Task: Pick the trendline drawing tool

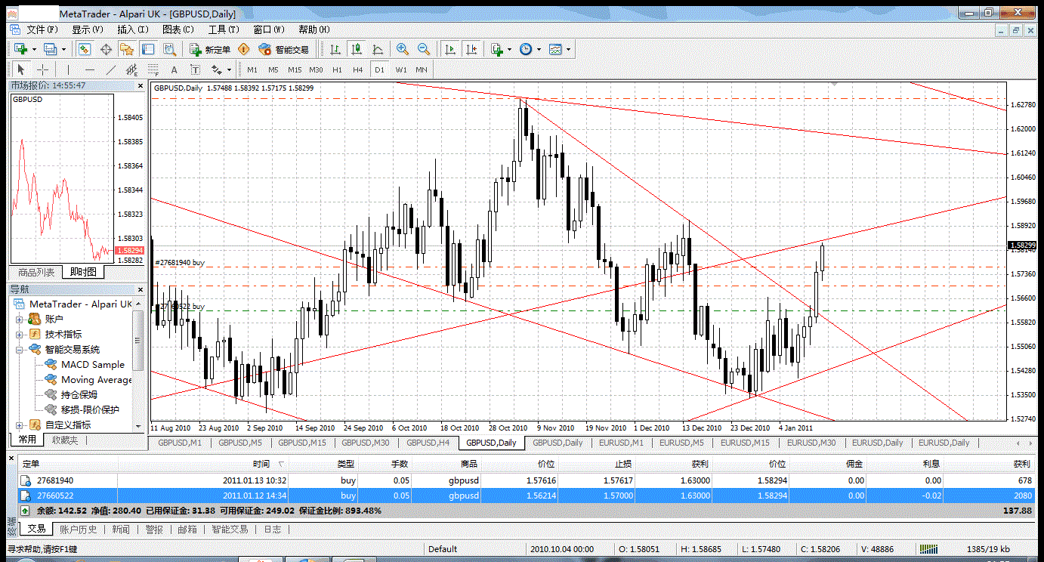Action: (111, 69)
